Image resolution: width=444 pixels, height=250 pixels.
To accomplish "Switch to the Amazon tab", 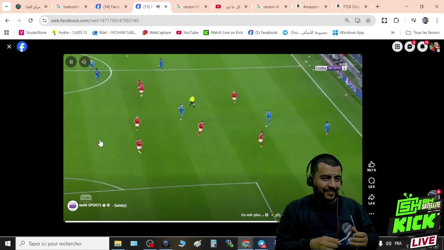I will [x=311, y=7].
